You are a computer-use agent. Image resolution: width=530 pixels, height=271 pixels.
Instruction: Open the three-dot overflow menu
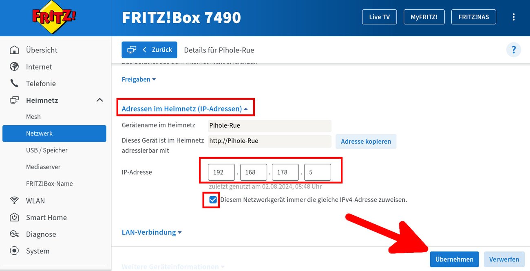[x=514, y=17]
